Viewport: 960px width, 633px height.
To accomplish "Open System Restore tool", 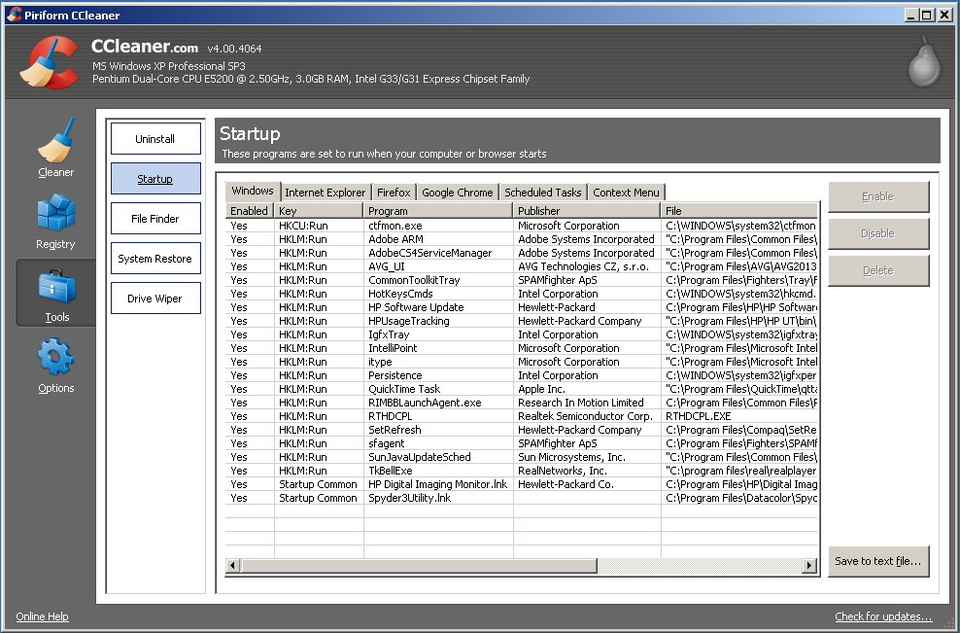I will click(x=155, y=258).
